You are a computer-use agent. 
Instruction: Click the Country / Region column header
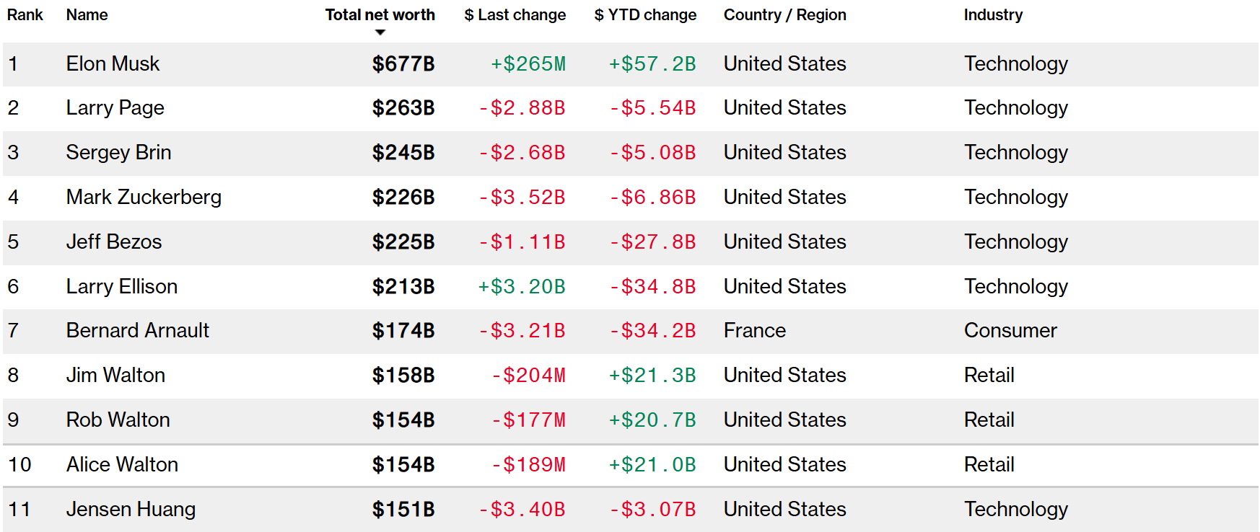tap(784, 15)
